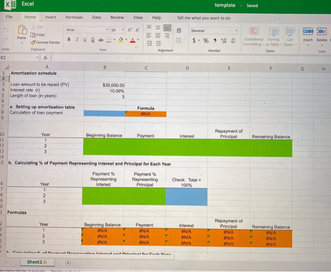The image size is (331, 272).
Task: Click the decrease decimal icon
Action: 233,41
